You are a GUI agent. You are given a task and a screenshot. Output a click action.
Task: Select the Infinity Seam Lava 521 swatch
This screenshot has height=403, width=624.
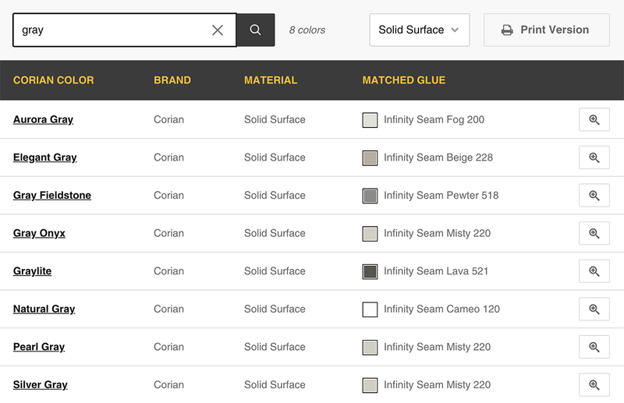coord(370,271)
